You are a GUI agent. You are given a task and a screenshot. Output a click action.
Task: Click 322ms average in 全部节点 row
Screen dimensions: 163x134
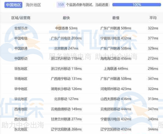153,28
